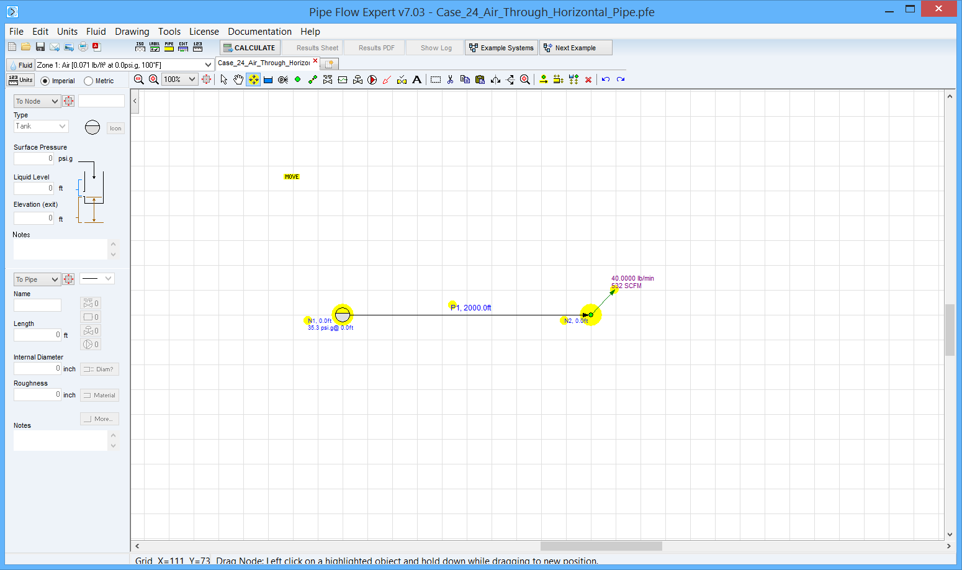Open the License menu
Viewport: 962px width, 570px height.
[x=204, y=32]
